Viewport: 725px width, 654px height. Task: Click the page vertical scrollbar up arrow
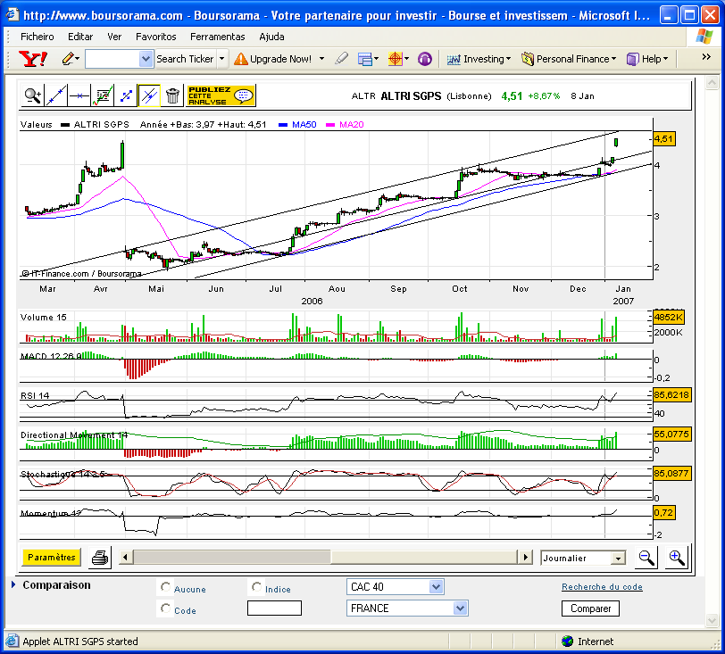click(x=712, y=83)
